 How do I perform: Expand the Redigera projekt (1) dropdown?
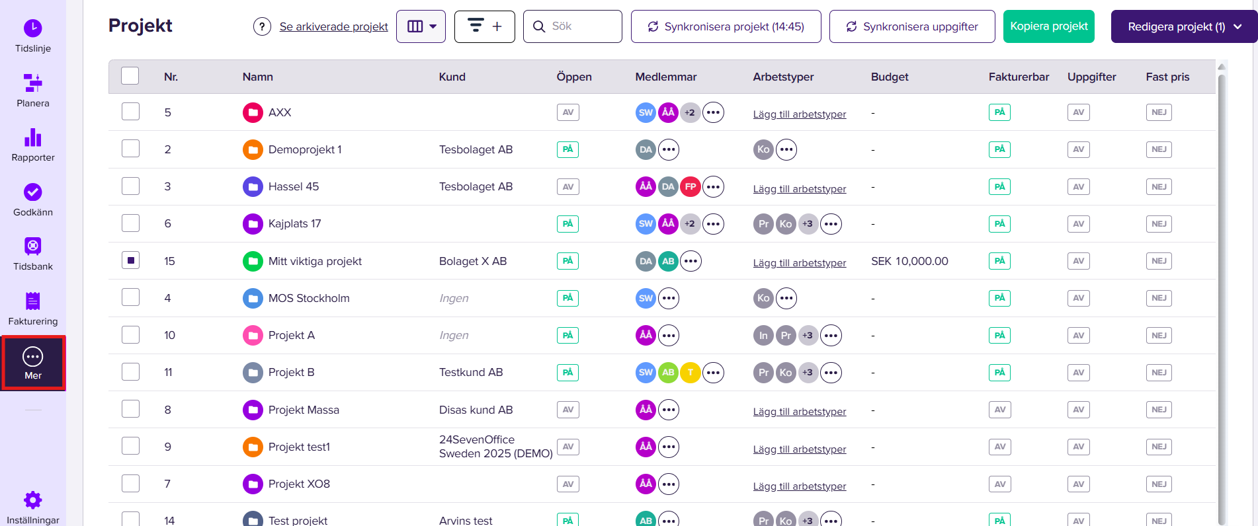click(1184, 26)
